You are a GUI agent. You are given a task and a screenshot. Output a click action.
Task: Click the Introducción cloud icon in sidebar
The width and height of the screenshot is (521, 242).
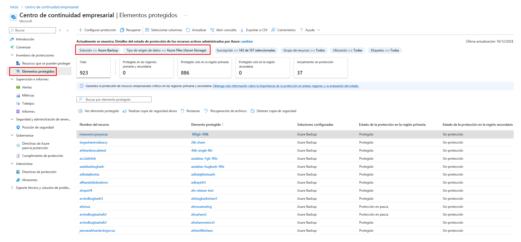pyautogui.click(x=12, y=39)
